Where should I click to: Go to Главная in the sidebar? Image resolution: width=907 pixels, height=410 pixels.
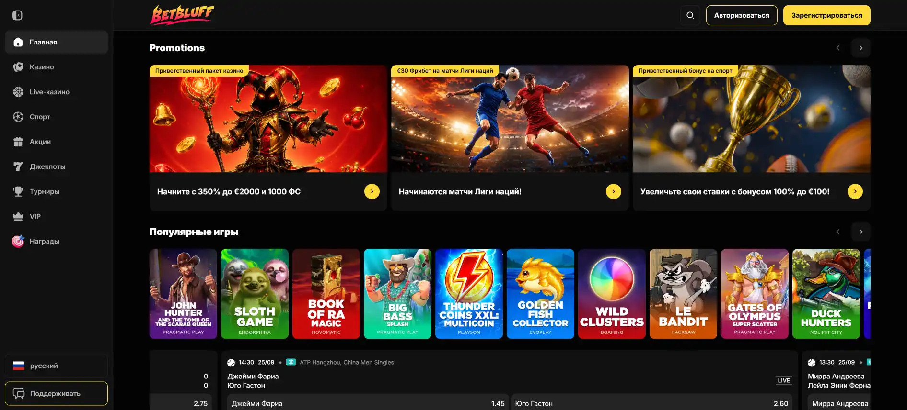(57, 42)
